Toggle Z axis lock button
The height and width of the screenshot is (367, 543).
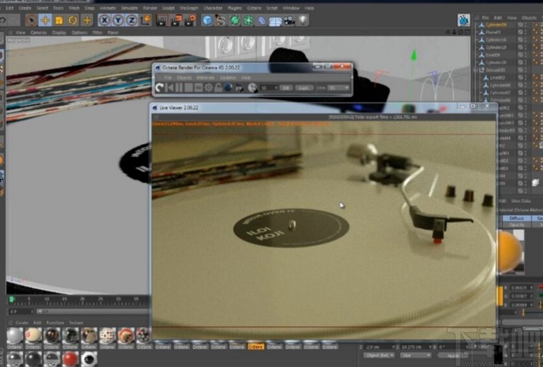(x=131, y=21)
